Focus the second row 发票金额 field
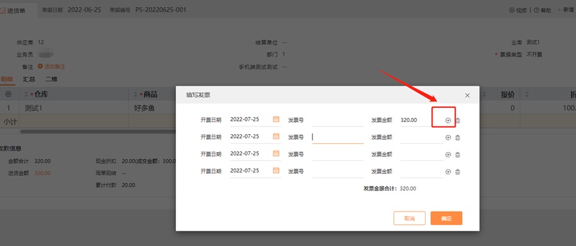The width and height of the screenshot is (576, 246). (422, 137)
